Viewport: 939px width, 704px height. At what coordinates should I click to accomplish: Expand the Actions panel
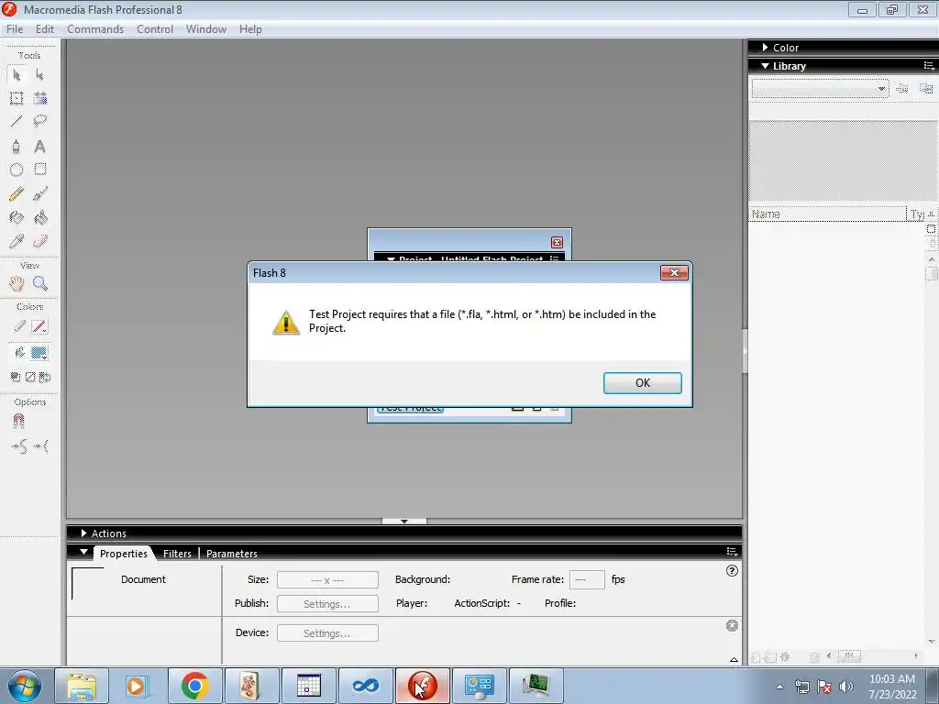pos(83,533)
